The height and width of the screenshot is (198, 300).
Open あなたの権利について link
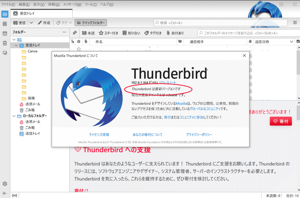(148, 134)
